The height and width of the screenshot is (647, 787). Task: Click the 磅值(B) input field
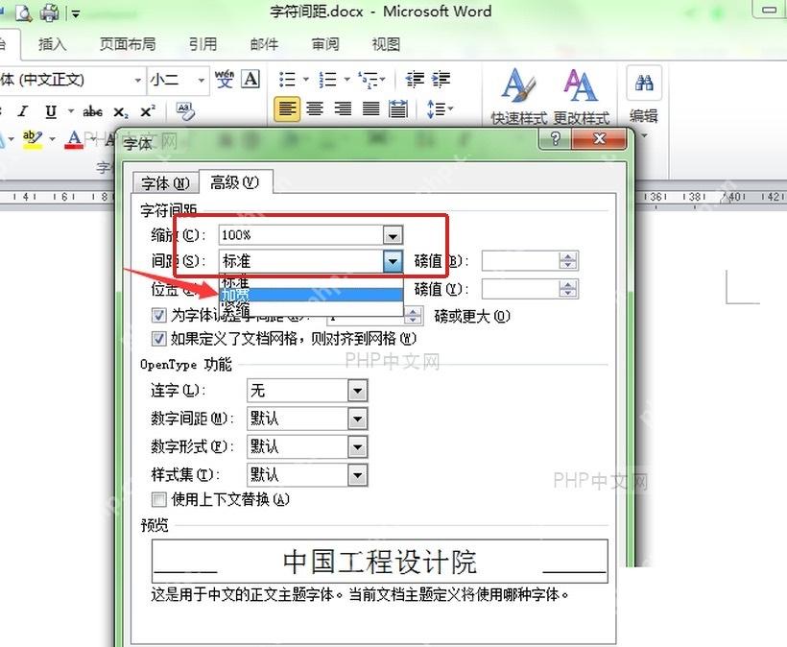coord(520,261)
